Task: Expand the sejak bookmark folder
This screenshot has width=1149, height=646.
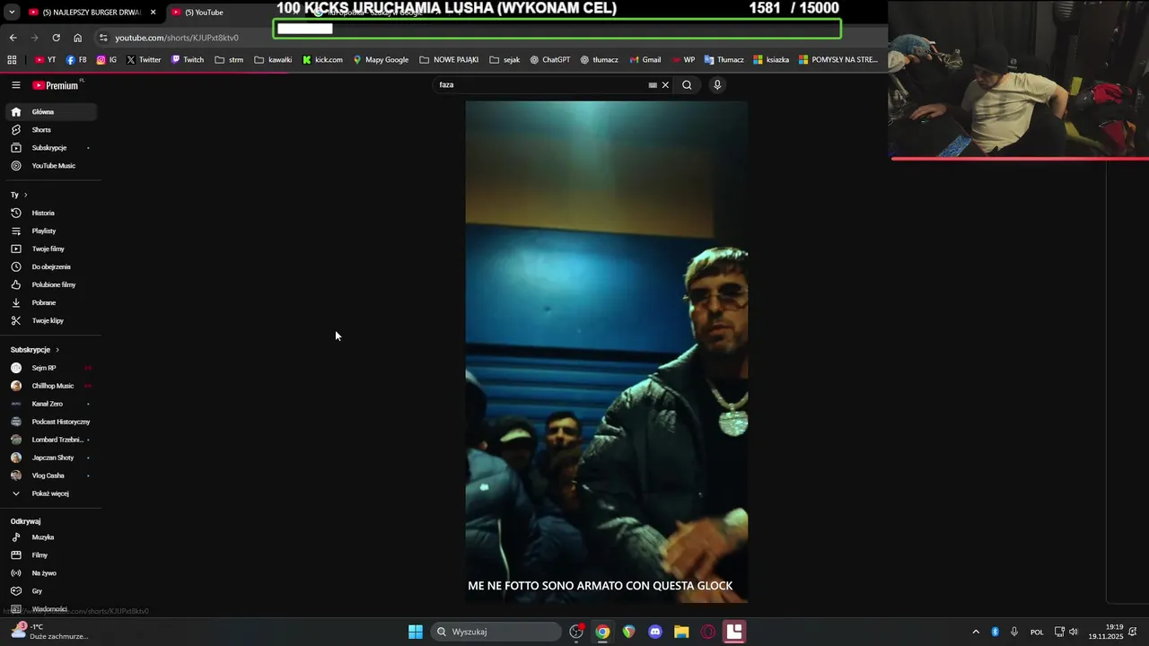Action: (504, 60)
